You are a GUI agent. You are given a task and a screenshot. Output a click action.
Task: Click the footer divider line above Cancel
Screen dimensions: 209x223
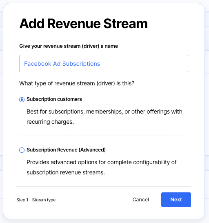[104, 186]
